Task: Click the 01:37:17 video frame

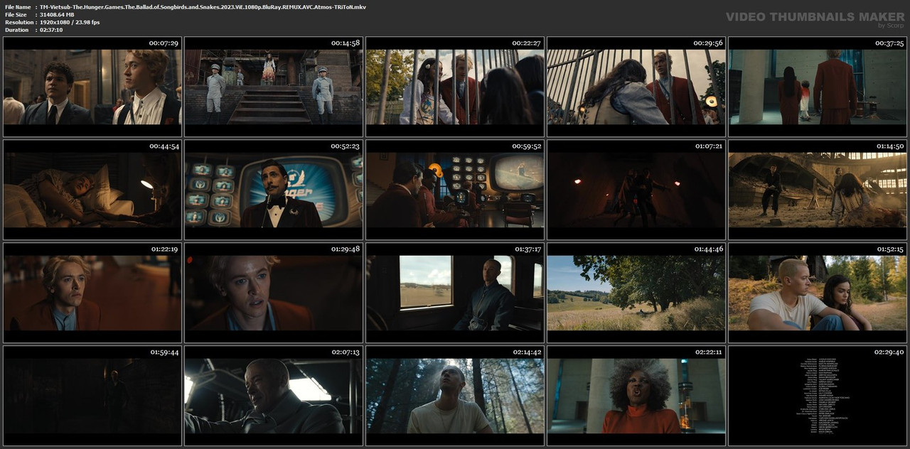Action: coord(455,293)
